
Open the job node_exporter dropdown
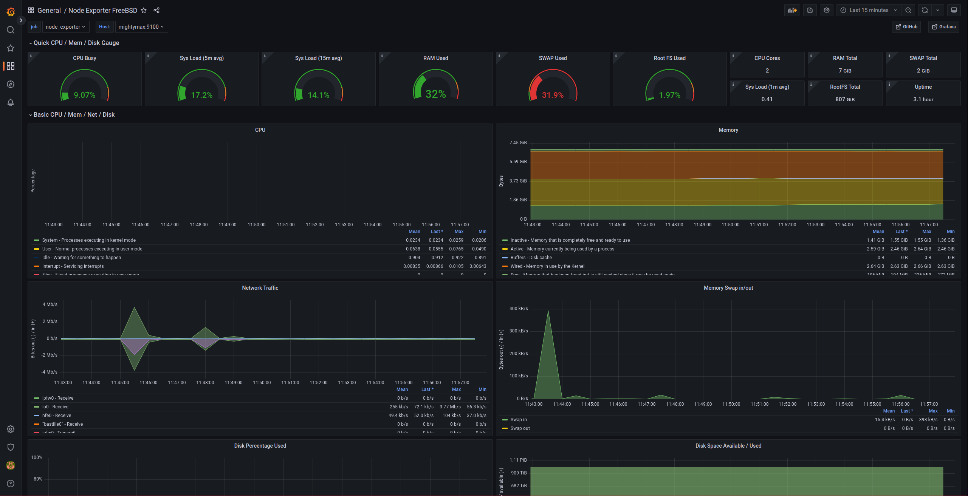(65, 27)
